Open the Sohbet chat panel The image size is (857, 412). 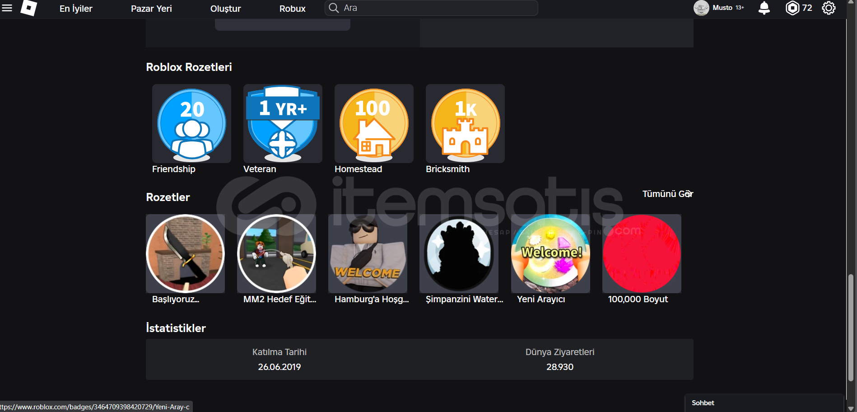764,403
